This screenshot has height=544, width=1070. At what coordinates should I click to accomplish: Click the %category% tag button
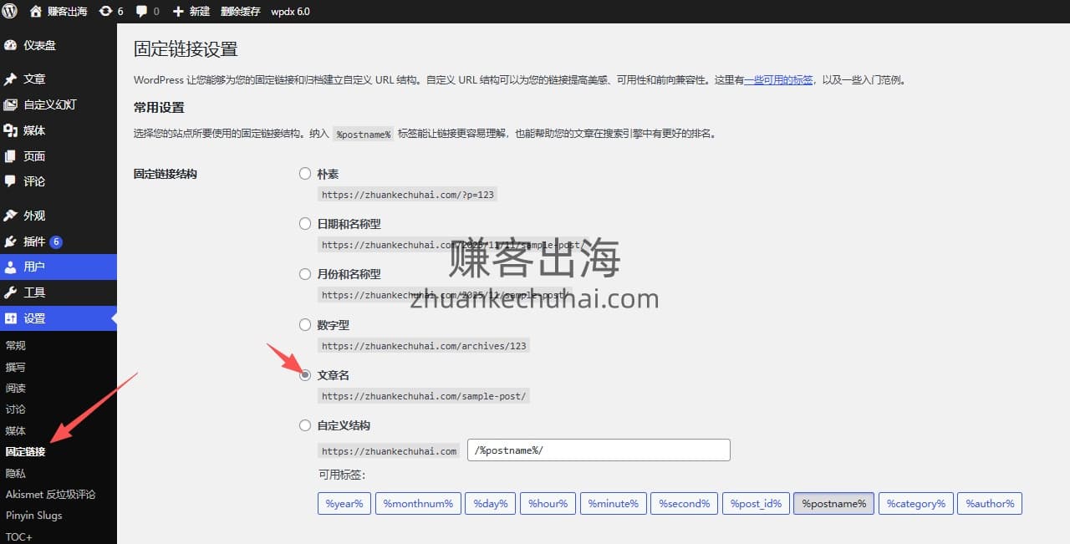pos(915,503)
